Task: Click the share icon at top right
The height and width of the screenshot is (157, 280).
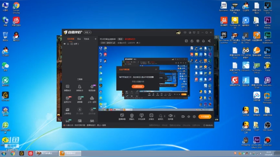Action: click(x=209, y=41)
